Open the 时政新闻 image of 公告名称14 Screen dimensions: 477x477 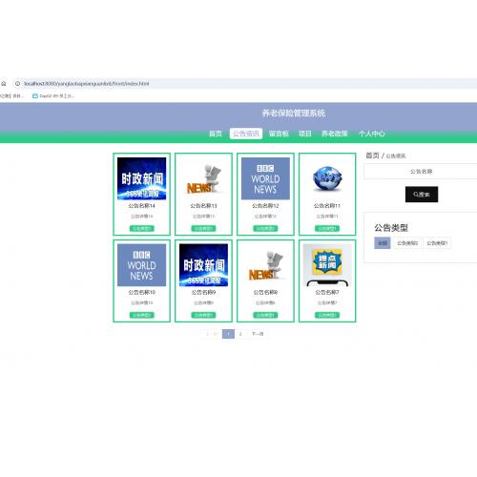pyautogui.click(x=142, y=178)
